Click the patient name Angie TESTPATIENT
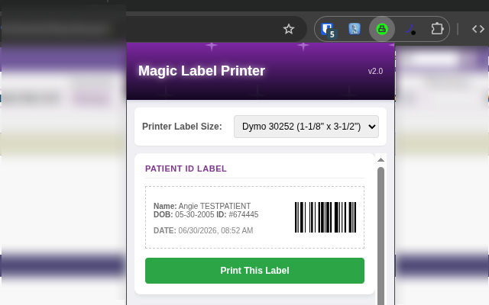The image size is (489, 305). tap(215, 206)
